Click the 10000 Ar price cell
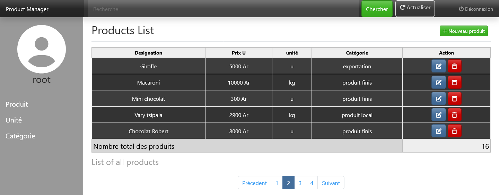The width and height of the screenshot is (499, 195). tap(239, 82)
